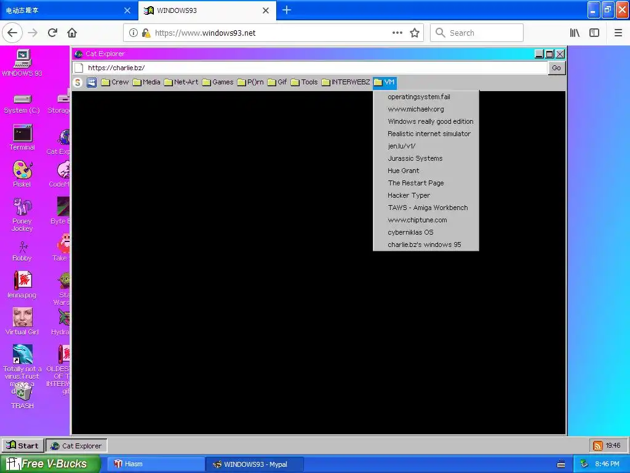Switch to Hiasm taskbar button
The height and width of the screenshot is (473, 630).
(156, 464)
